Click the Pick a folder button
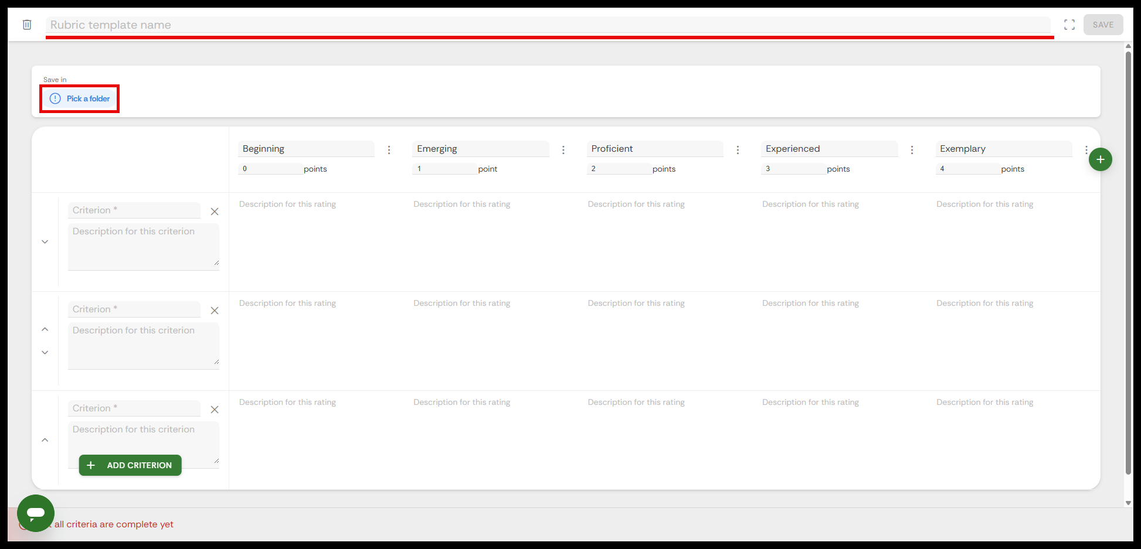The height and width of the screenshot is (549, 1141). point(80,98)
